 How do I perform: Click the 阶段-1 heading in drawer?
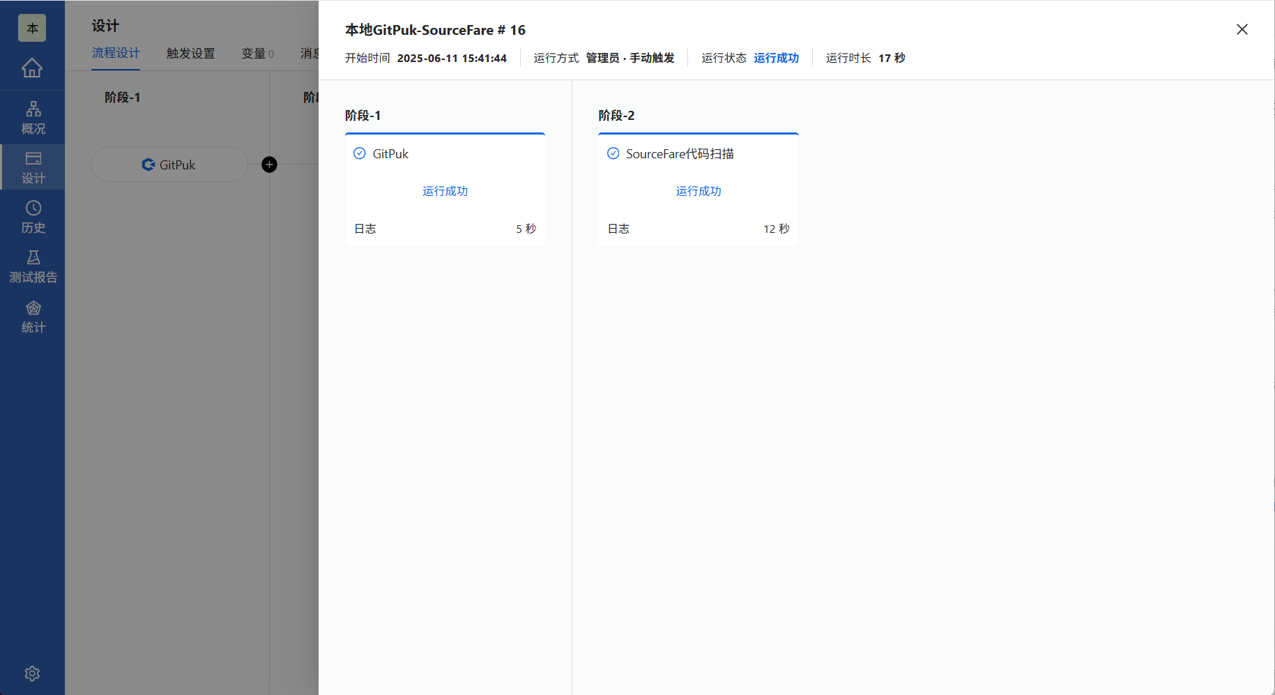[362, 116]
